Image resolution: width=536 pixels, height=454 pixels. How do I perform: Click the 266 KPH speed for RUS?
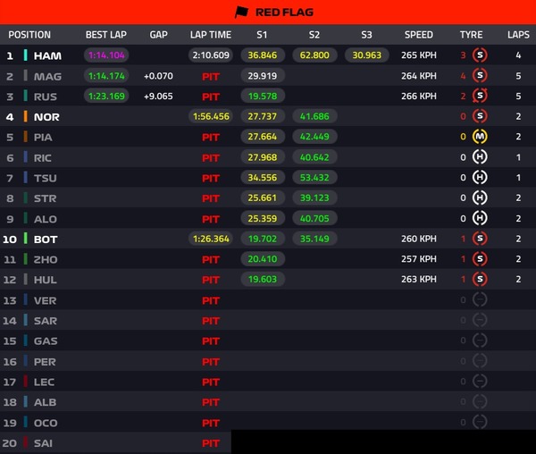(419, 96)
